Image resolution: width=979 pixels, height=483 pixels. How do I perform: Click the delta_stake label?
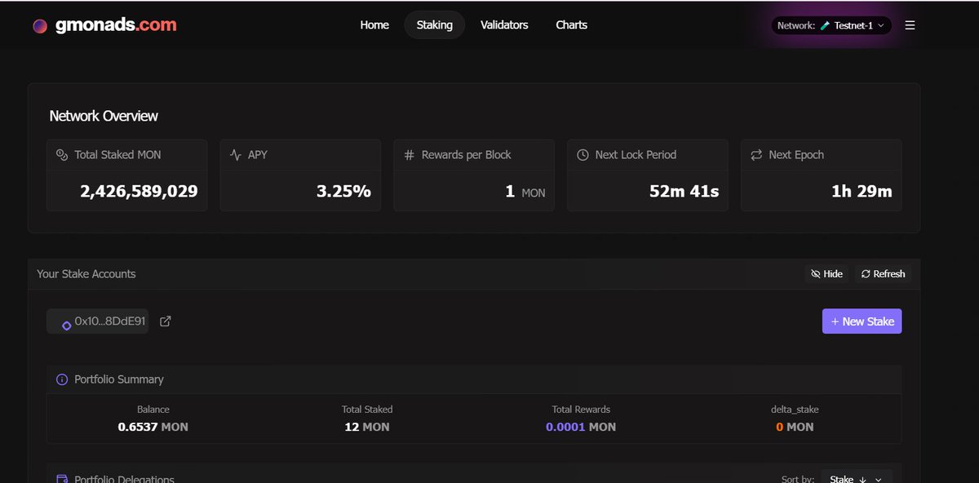[x=795, y=410]
